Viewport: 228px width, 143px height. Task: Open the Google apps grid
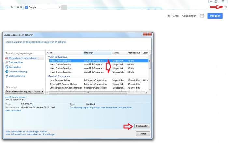click(x=202, y=16)
